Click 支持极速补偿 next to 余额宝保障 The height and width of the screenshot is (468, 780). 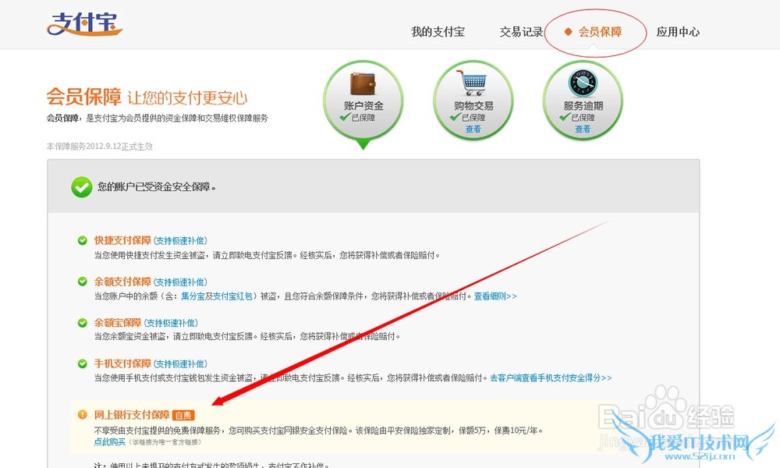(171, 323)
